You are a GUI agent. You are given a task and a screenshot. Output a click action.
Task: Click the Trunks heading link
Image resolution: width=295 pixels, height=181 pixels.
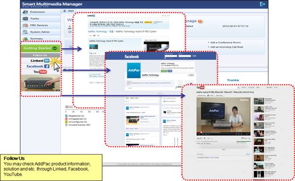pos(233,80)
